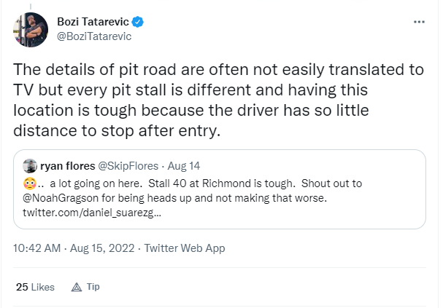The image size is (443, 308).
Task: Open ryan flores name in quoted tweet
Action: click(68, 166)
